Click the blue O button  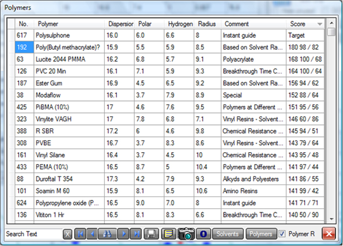[x=203, y=234]
